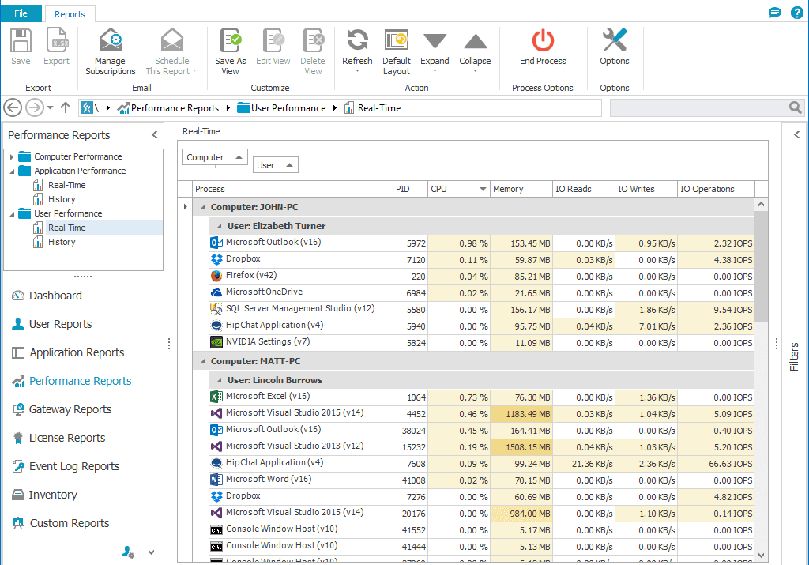Image resolution: width=809 pixels, height=565 pixels.
Task: Sort by the Memory column header
Action: click(x=521, y=189)
